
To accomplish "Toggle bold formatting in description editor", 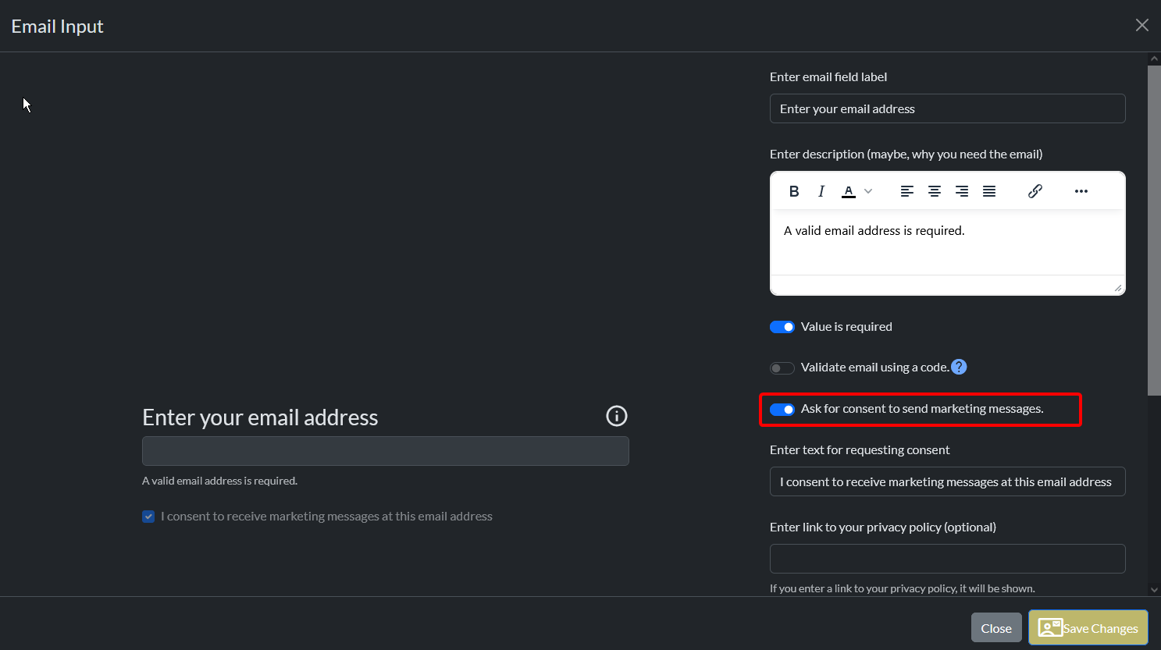I will click(794, 191).
